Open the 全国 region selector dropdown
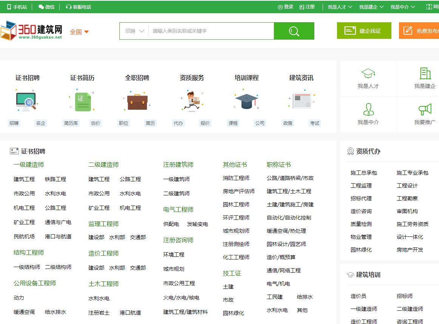Viewport: 439px width, 324px height. pyautogui.click(x=79, y=32)
